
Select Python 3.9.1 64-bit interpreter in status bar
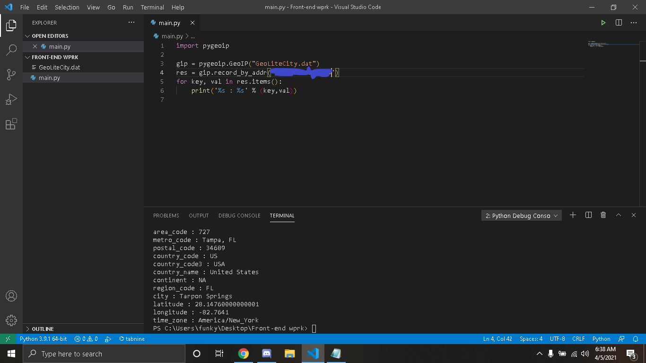(x=43, y=339)
